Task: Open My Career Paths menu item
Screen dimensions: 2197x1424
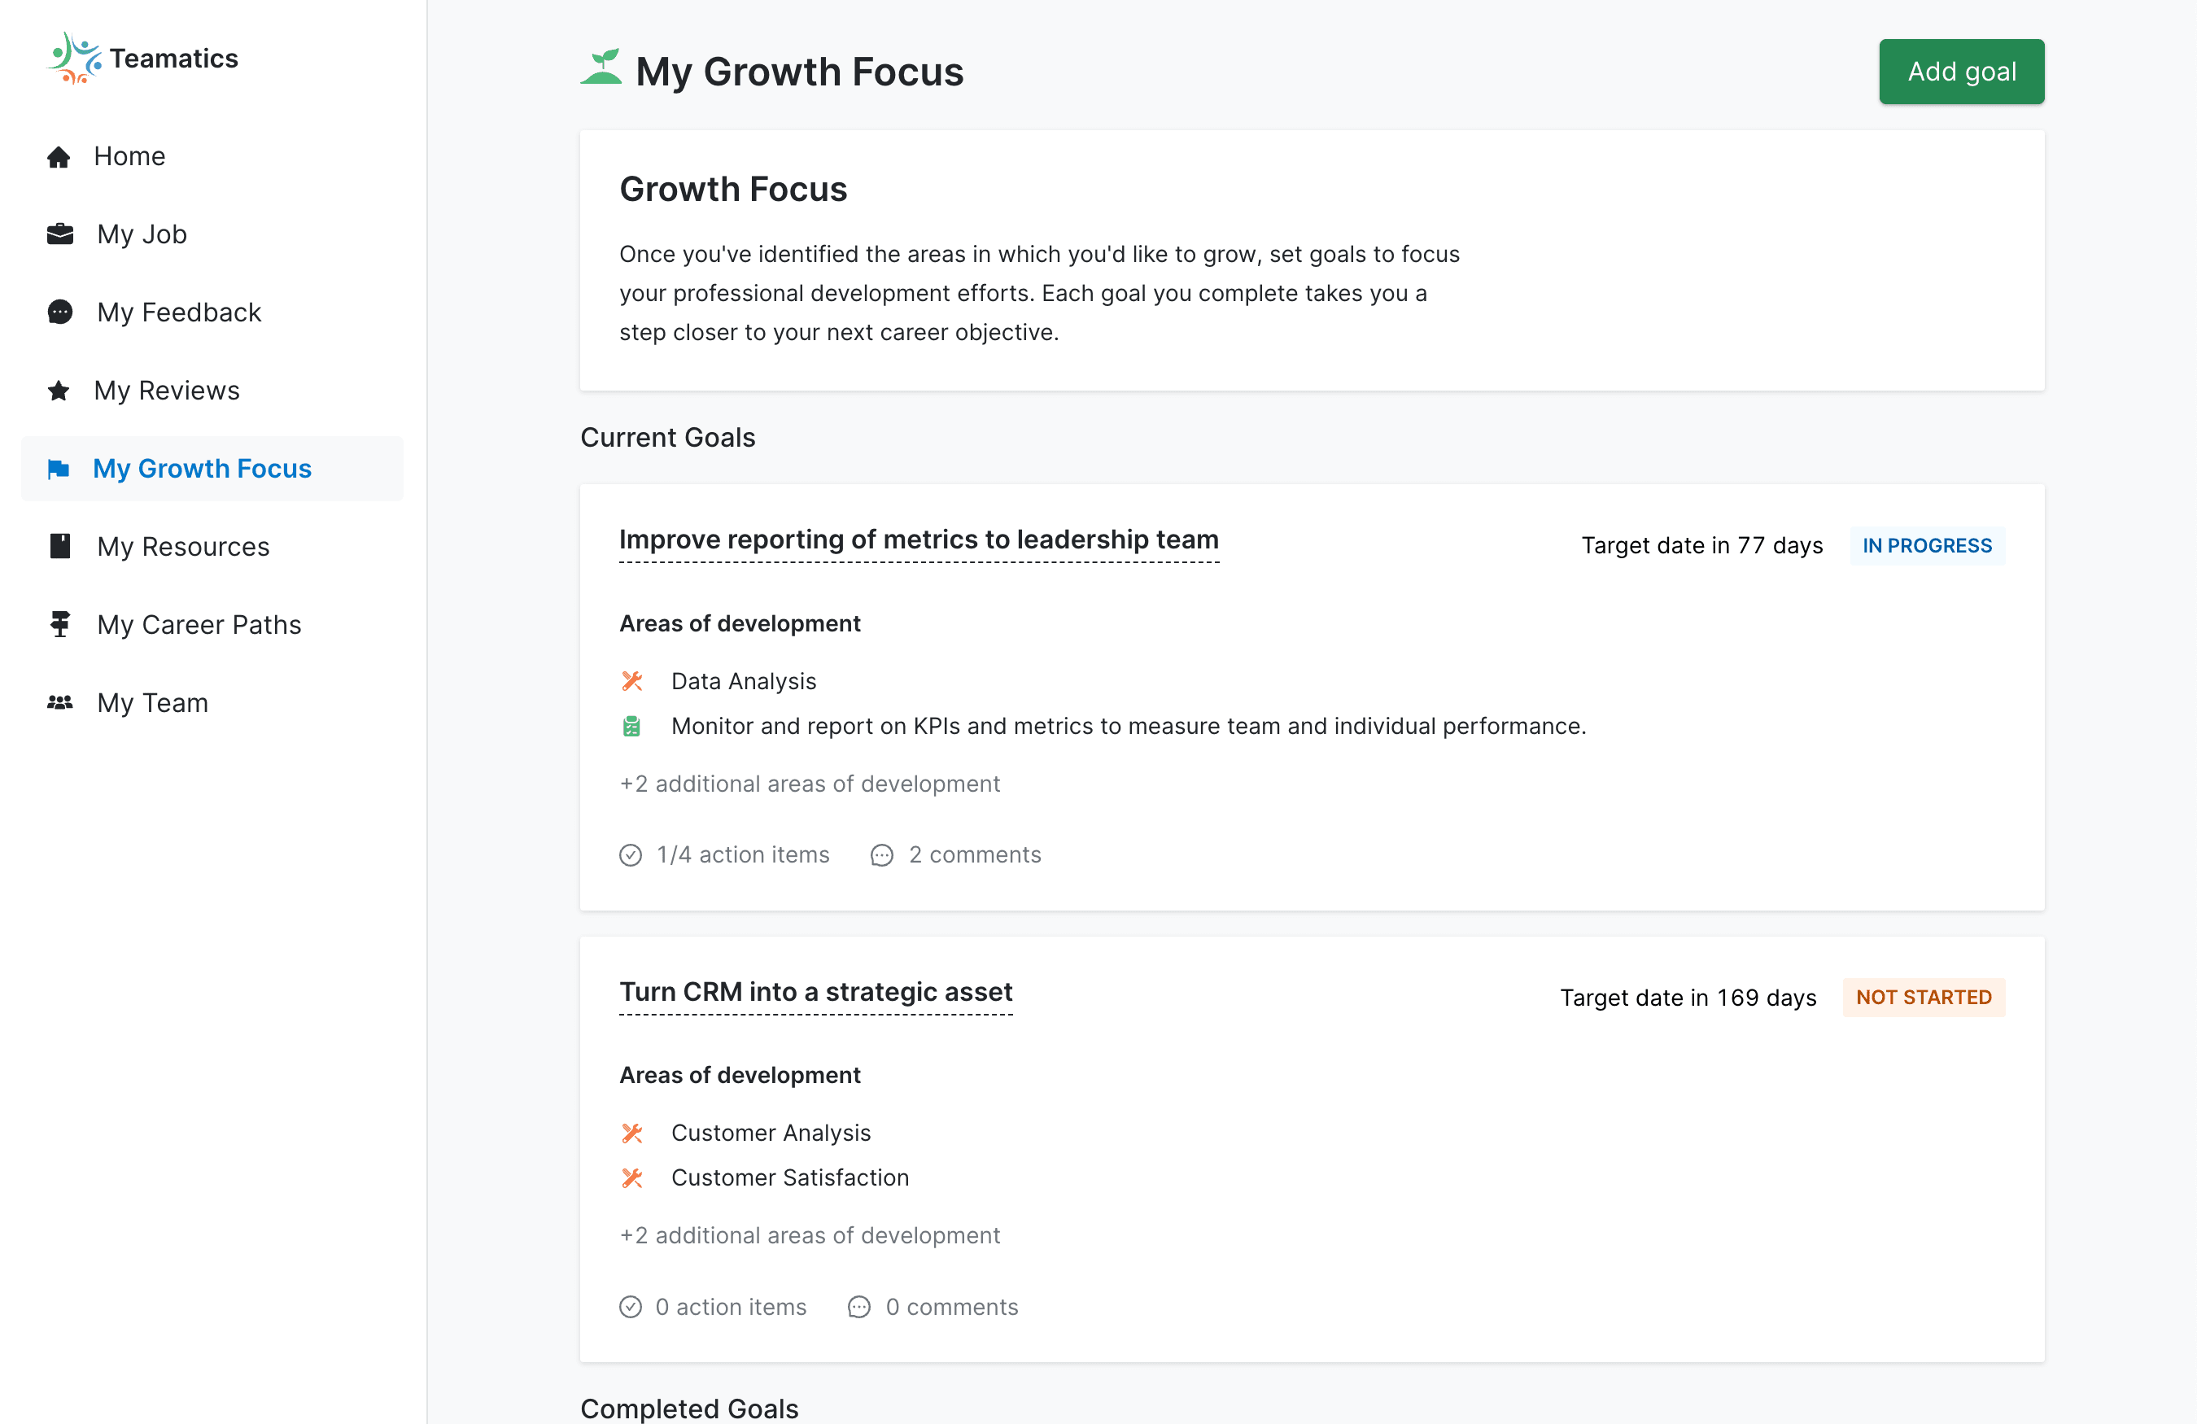Action: tap(199, 625)
